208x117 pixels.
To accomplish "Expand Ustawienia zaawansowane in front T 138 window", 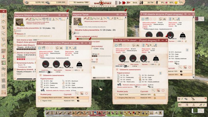I will pyautogui.click(x=41, y=75).
